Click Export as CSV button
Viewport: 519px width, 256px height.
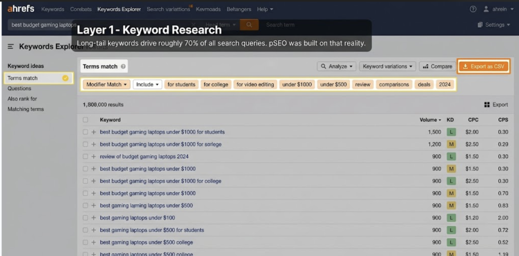click(x=484, y=66)
